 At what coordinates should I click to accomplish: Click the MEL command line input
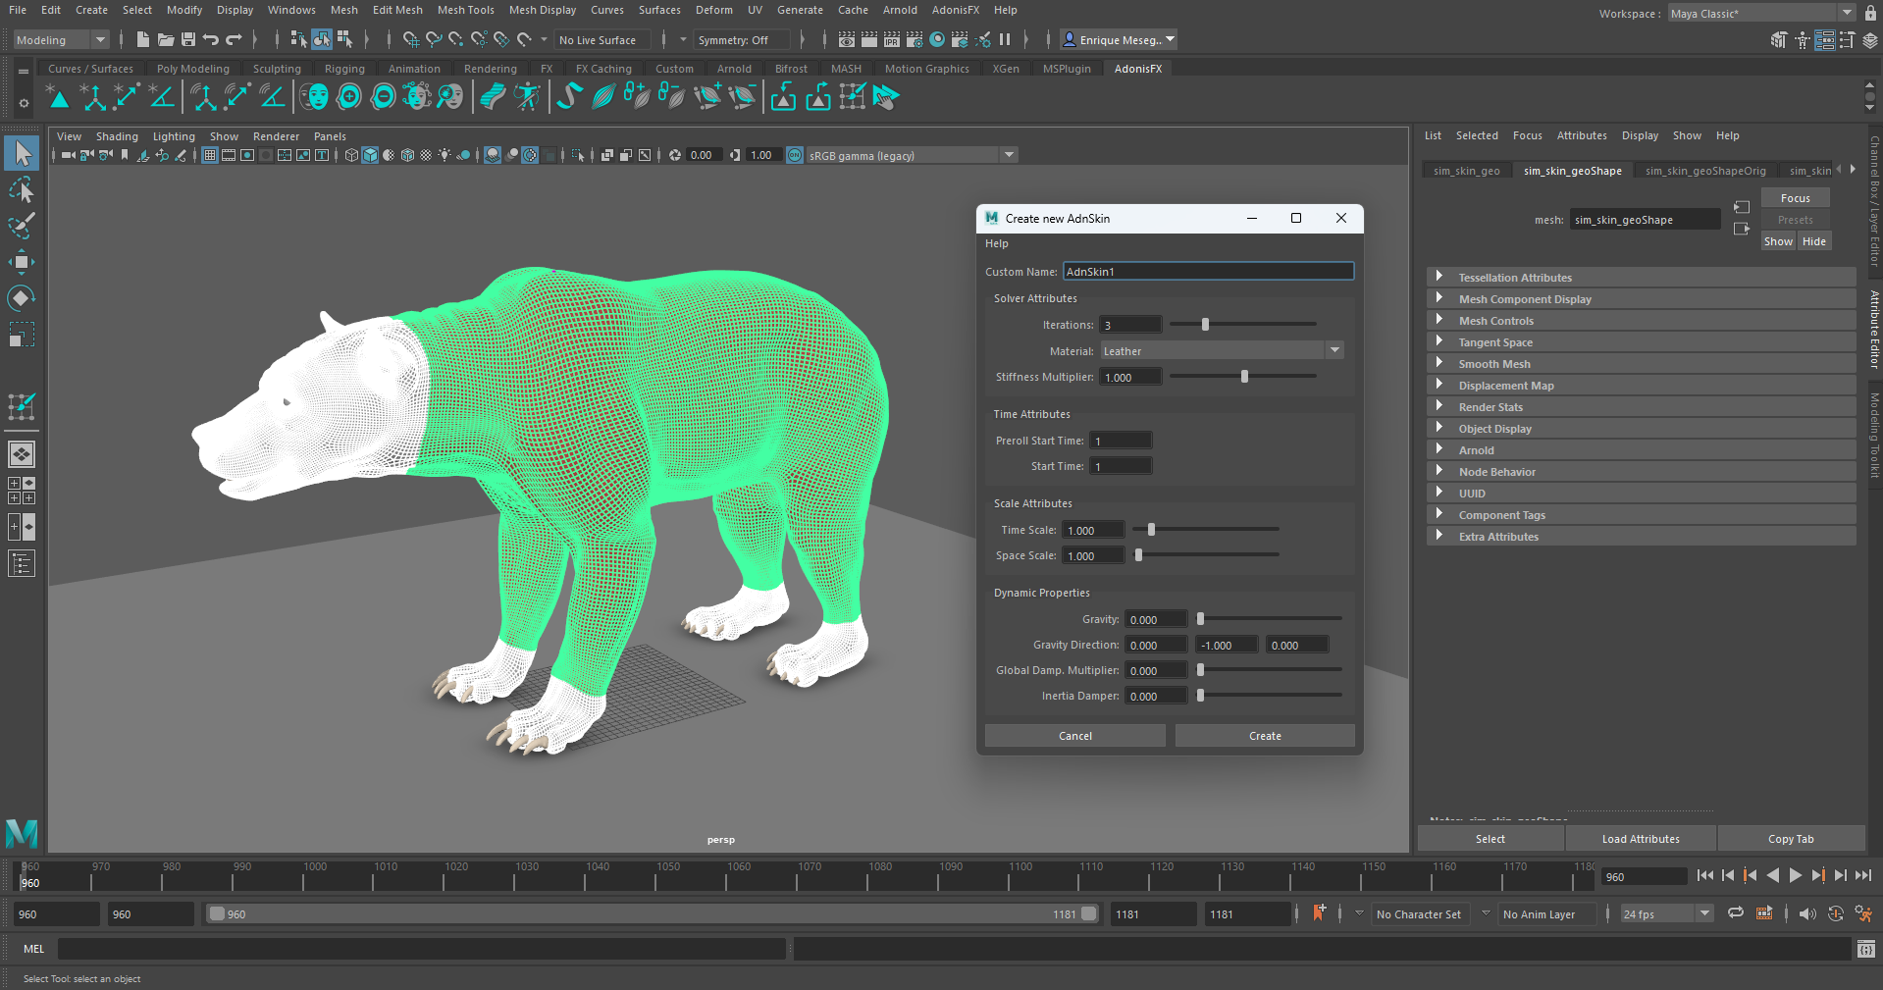[422, 949]
